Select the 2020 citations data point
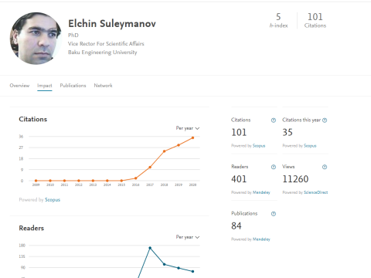 192,138
